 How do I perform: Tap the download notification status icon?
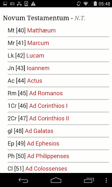click(x=26, y=4)
